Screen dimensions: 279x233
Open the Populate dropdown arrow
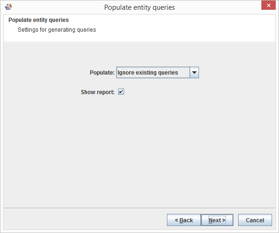coord(195,72)
